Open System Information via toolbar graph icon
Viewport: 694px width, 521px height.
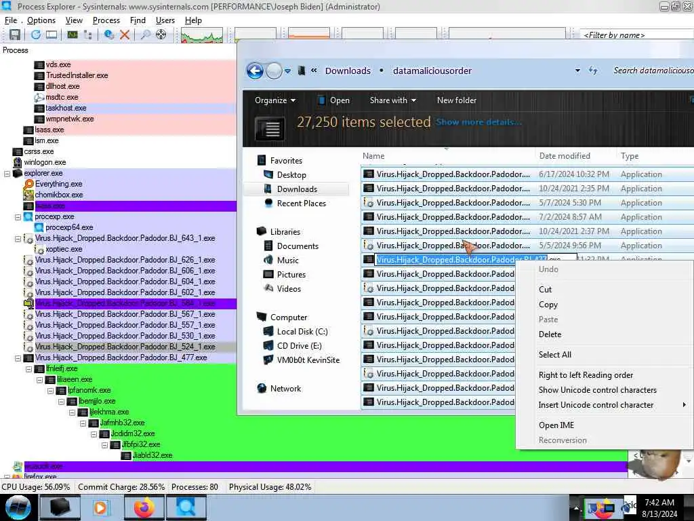point(72,35)
